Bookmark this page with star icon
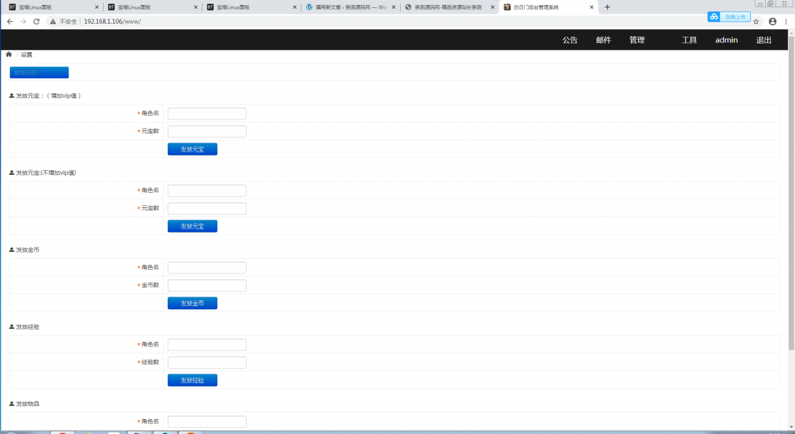Image resolution: width=795 pixels, height=434 pixels. click(x=756, y=21)
